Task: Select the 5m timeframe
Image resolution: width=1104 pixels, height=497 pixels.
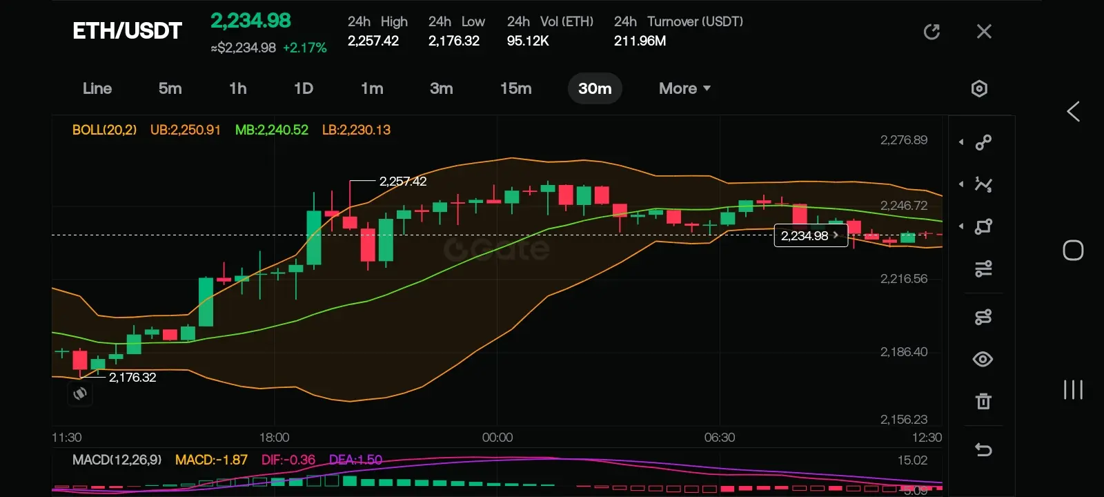Action: [x=170, y=88]
